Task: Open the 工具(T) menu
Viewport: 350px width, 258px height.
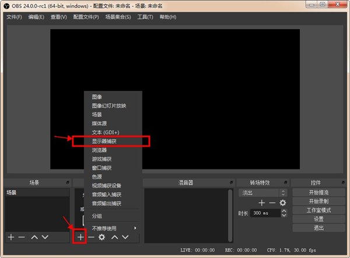Action: pos(145,16)
